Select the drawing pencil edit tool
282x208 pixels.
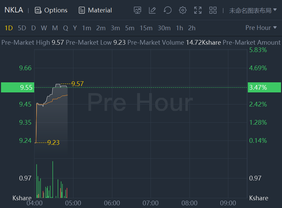[152, 10]
